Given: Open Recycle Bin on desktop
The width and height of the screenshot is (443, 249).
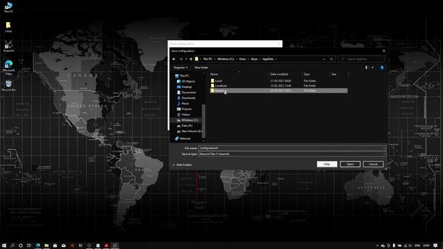Looking at the screenshot, I should 8,86.
